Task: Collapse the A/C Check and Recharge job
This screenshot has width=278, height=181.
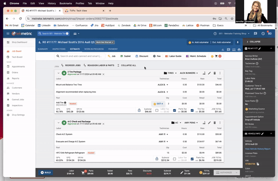Action: coord(58,123)
